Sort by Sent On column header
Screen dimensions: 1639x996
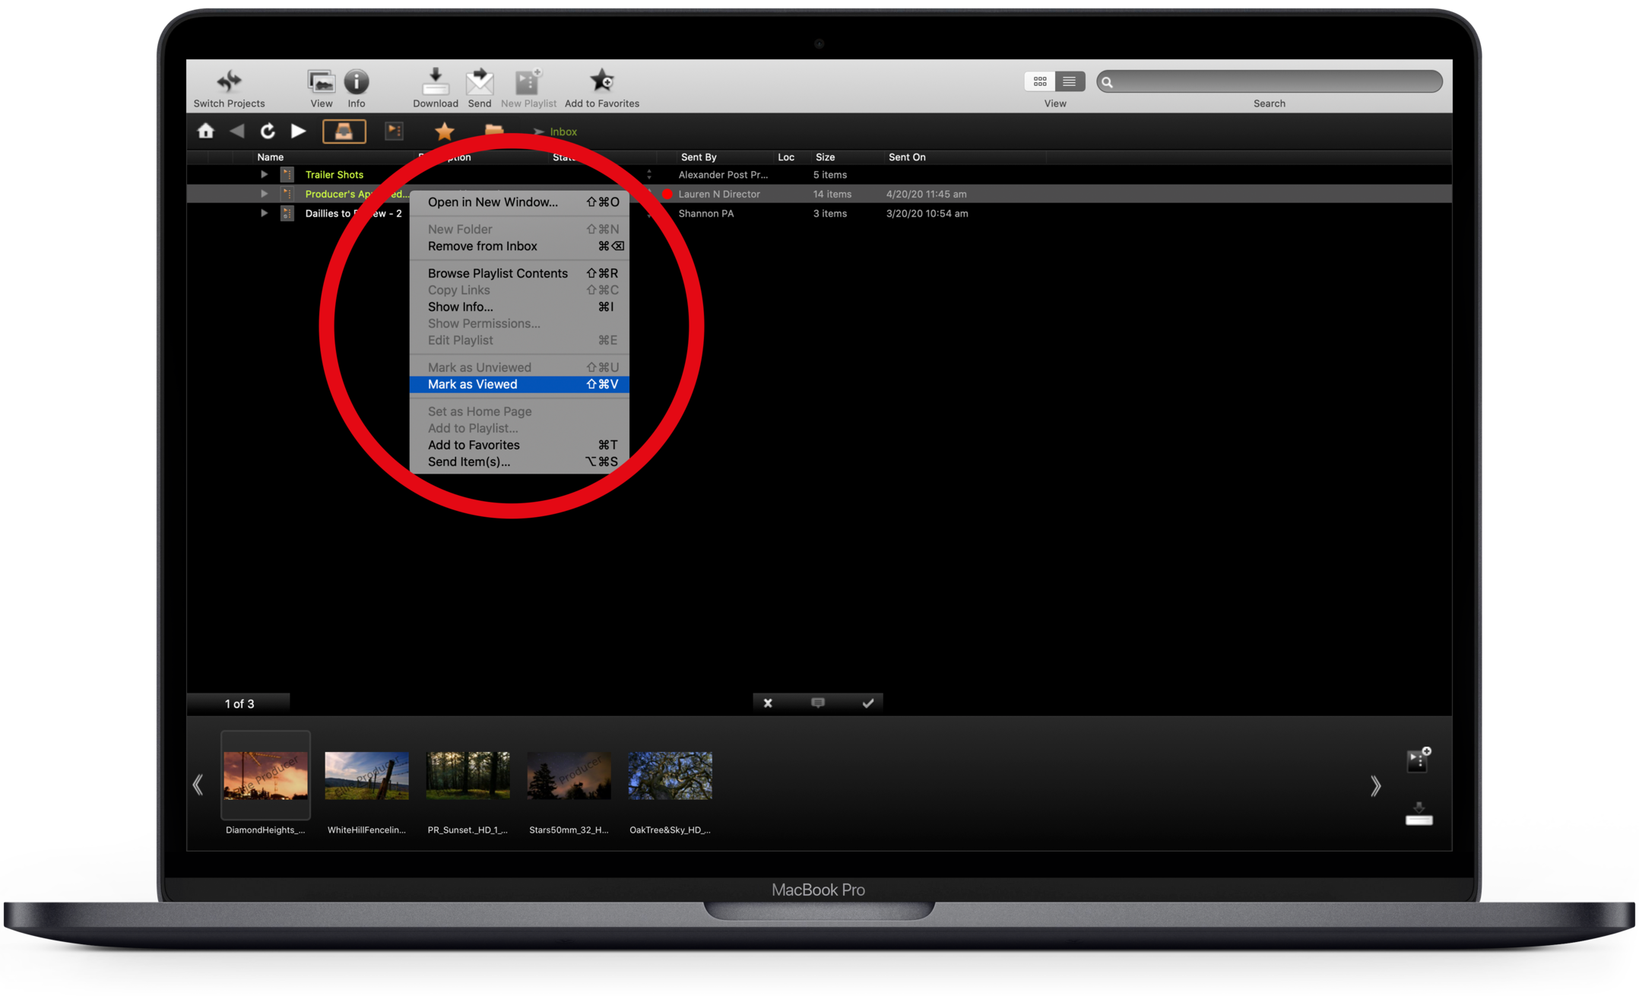click(907, 157)
